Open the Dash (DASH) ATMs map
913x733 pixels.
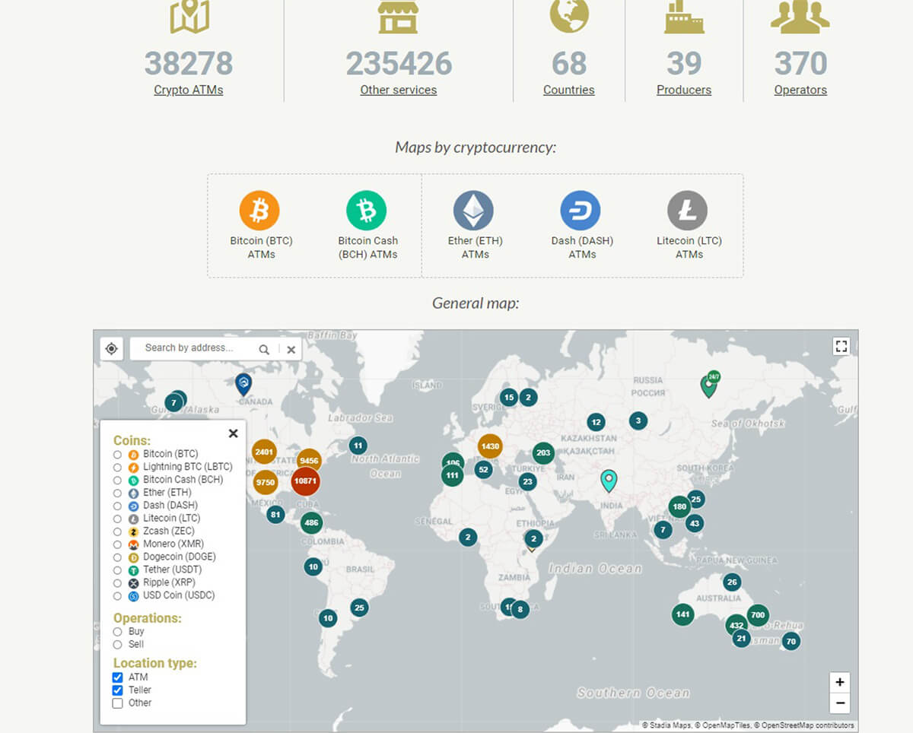pyautogui.click(x=581, y=211)
